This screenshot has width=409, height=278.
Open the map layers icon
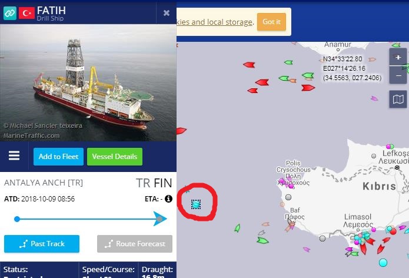398,99
